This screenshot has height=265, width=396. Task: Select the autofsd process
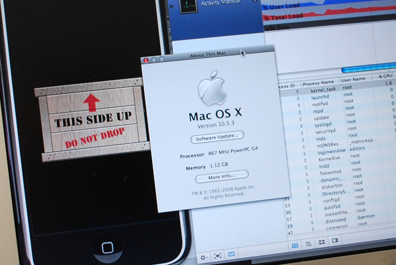point(332,207)
